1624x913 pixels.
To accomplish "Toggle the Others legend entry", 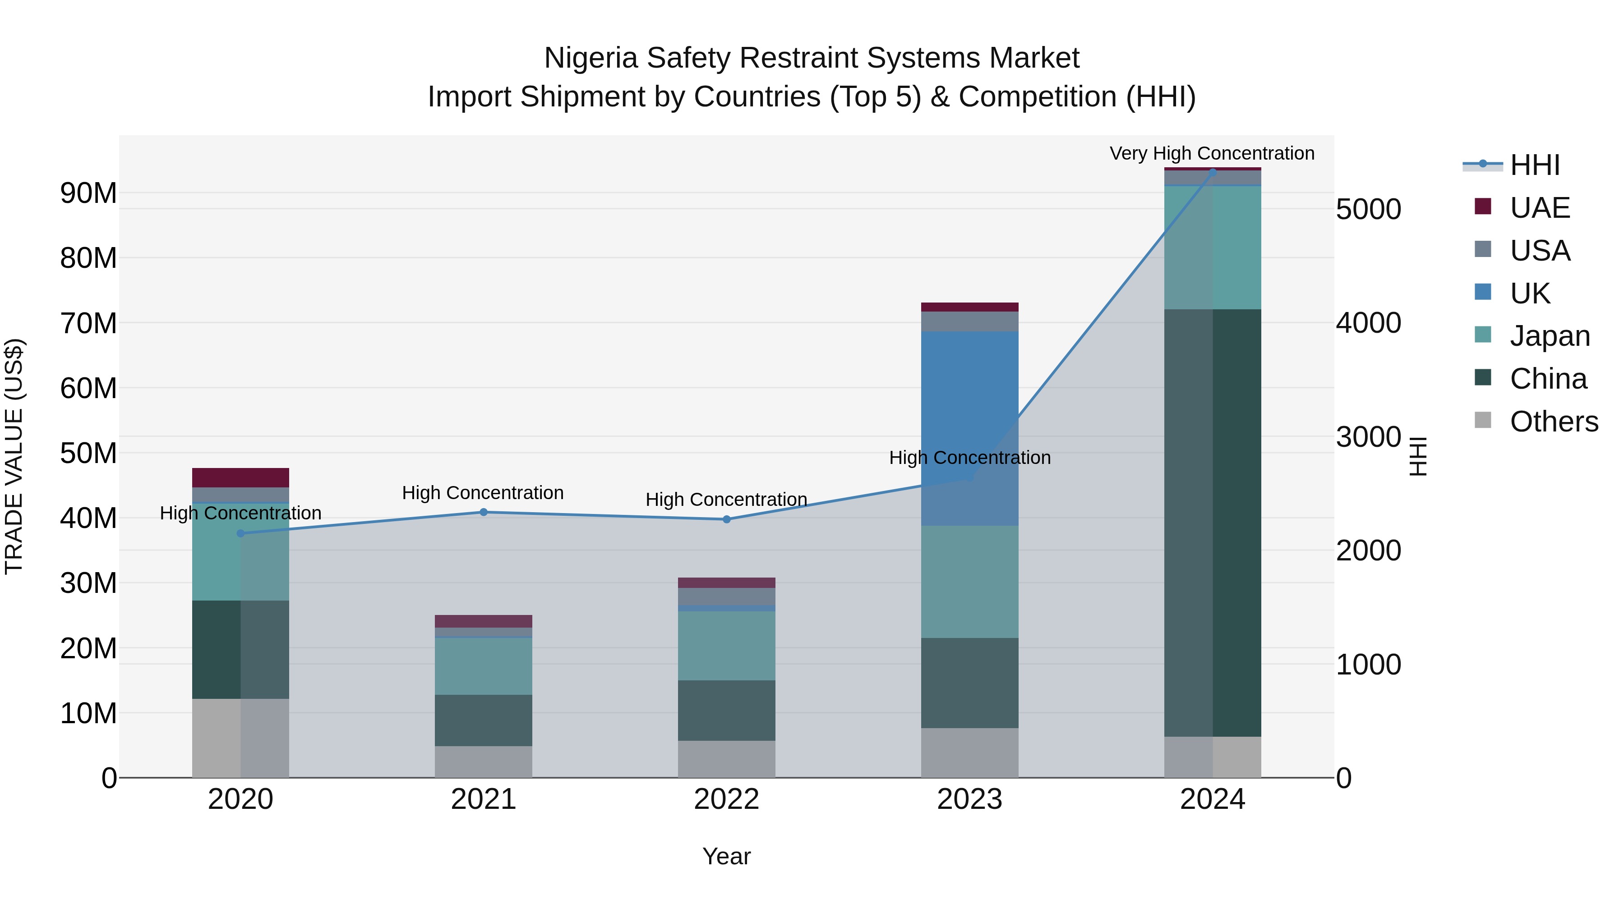I will [x=1536, y=422].
